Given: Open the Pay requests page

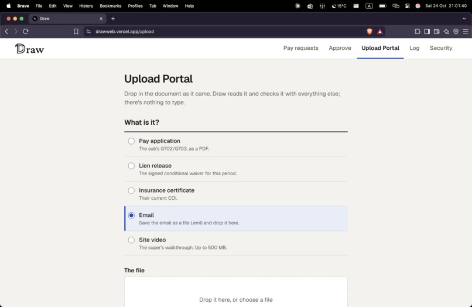Looking at the screenshot, I should [301, 48].
